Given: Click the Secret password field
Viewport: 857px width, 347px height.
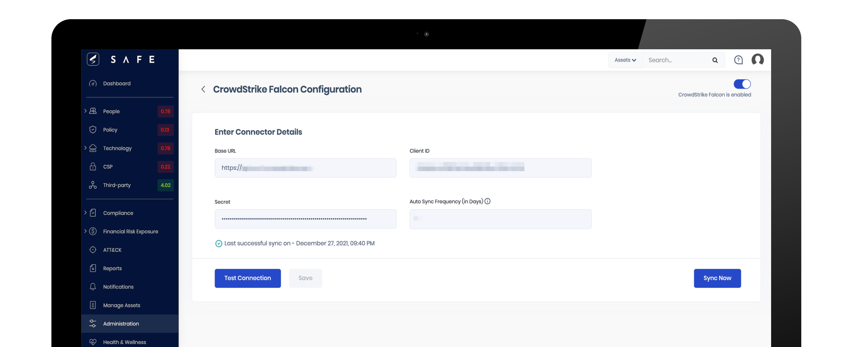Looking at the screenshot, I should pos(305,219).
